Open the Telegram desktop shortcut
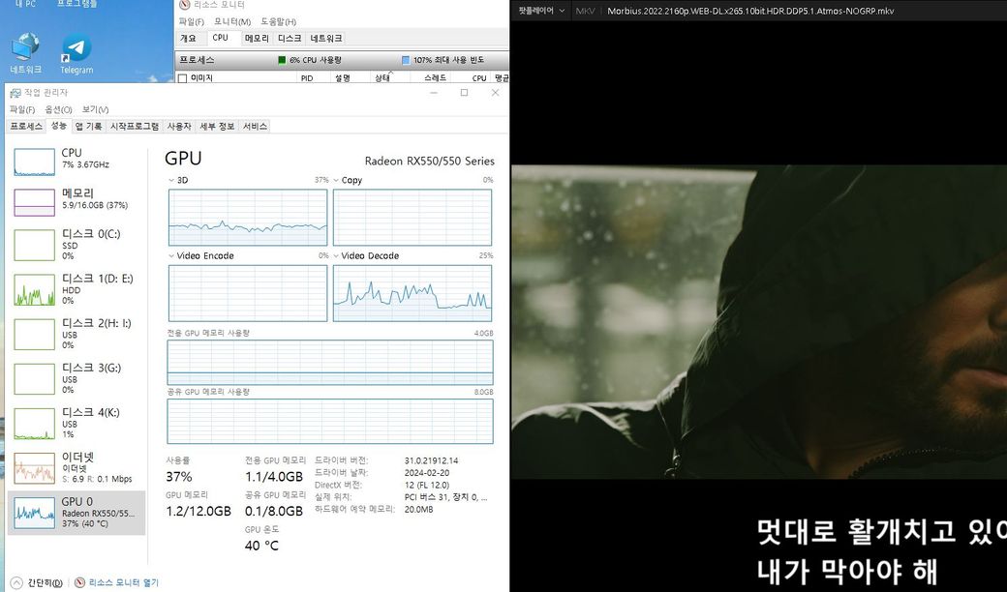The image size is (1007, 592). 76,50
